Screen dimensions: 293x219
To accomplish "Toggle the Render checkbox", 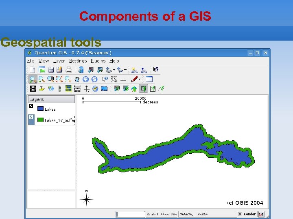I will pos(240,214).
